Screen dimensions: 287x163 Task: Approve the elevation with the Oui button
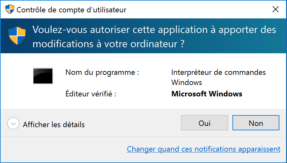point(205,123)
